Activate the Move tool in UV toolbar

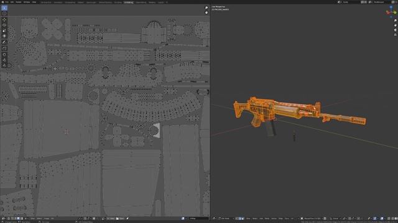(x=4, y=20)
